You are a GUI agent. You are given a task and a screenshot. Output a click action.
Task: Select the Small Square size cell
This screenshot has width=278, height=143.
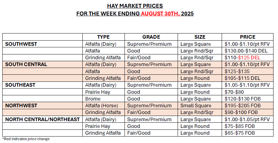pos(196,106)
